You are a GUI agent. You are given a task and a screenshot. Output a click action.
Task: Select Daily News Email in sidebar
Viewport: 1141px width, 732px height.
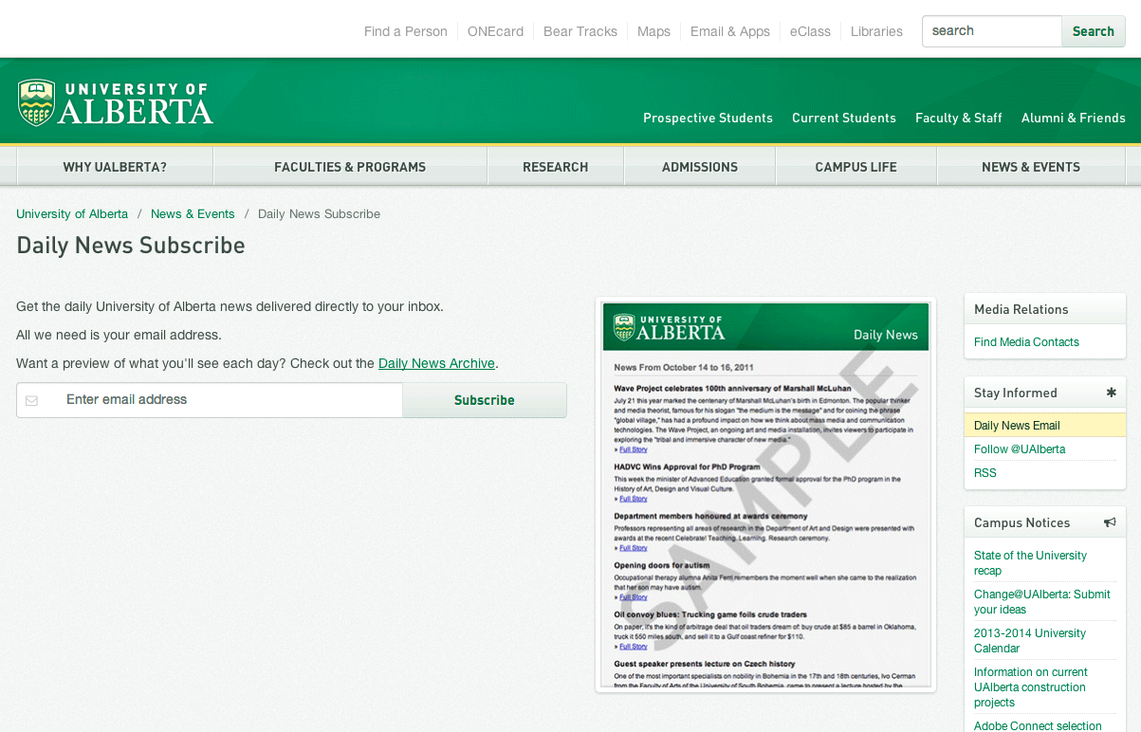tap(1045, 426)
